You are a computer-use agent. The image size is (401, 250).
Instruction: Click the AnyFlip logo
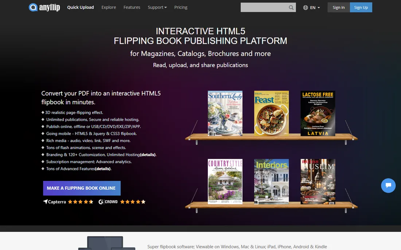click(44, 7)
